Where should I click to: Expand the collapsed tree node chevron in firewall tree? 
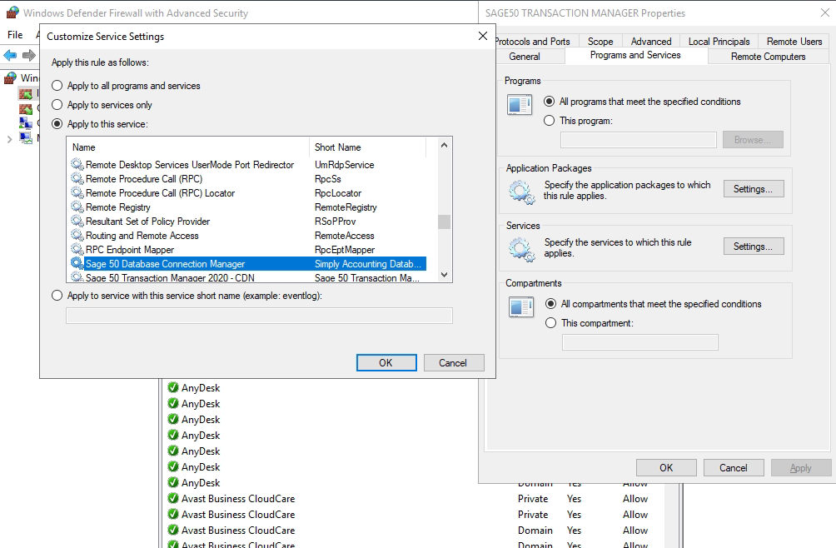[9, 140]
